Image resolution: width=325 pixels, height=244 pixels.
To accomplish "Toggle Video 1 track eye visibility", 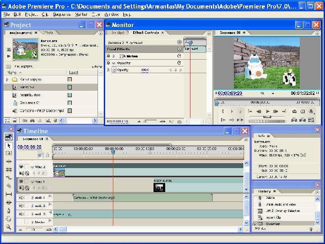I will click(21, 182).
